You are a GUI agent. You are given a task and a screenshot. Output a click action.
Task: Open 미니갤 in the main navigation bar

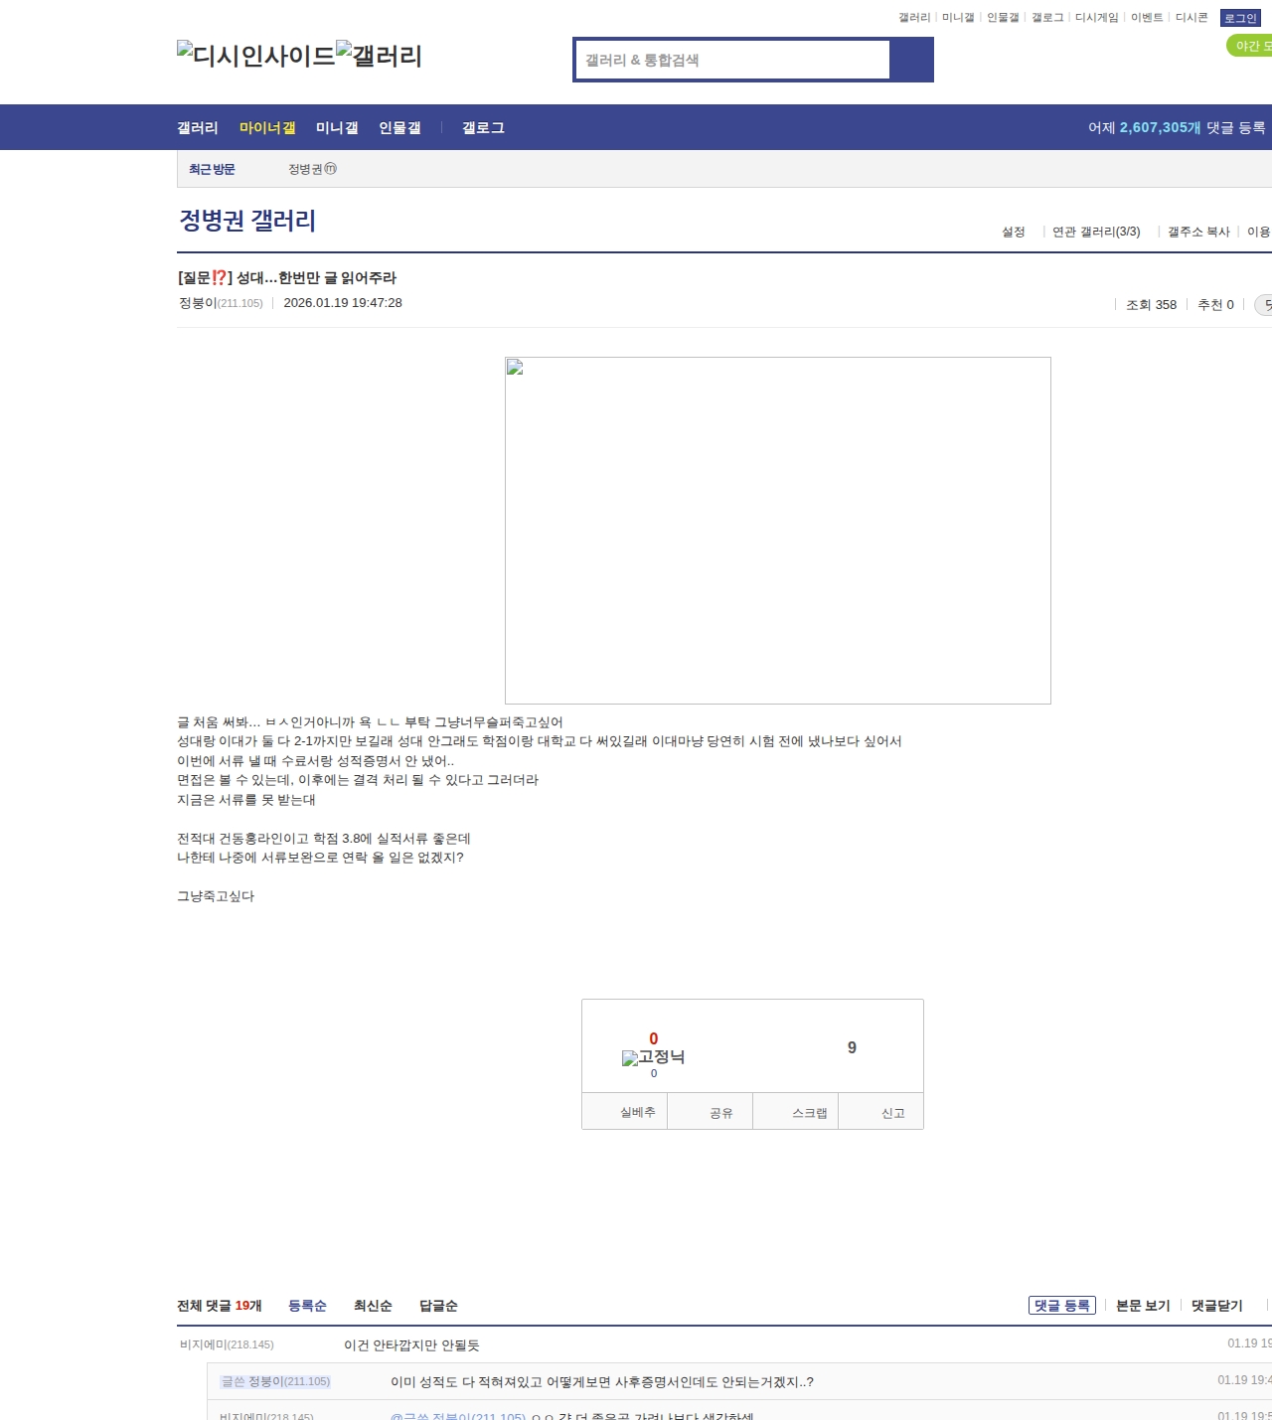tap(337, 128)
